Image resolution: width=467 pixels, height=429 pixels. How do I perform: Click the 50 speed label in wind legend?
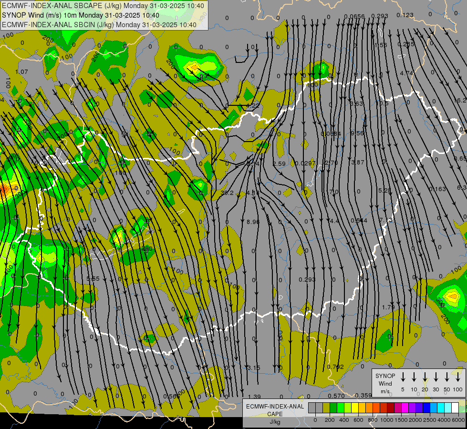[x=447, y=389]
